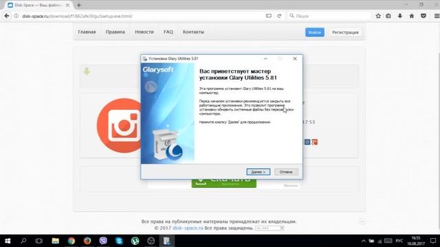Open the Firefox hamburger menu

(x=437, y=16)
